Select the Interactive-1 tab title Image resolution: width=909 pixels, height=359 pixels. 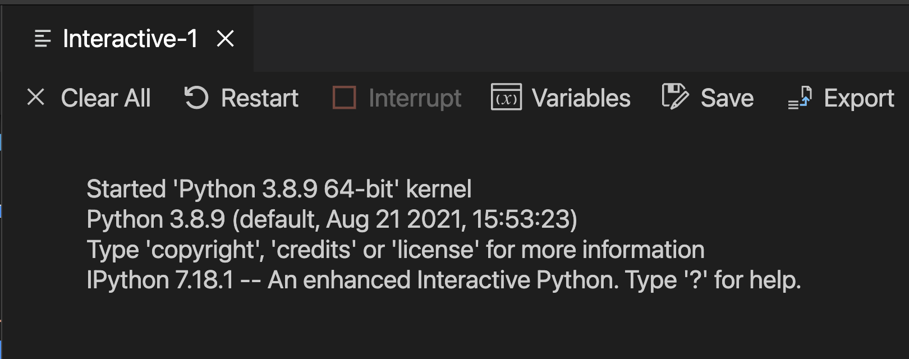(130, 39)
